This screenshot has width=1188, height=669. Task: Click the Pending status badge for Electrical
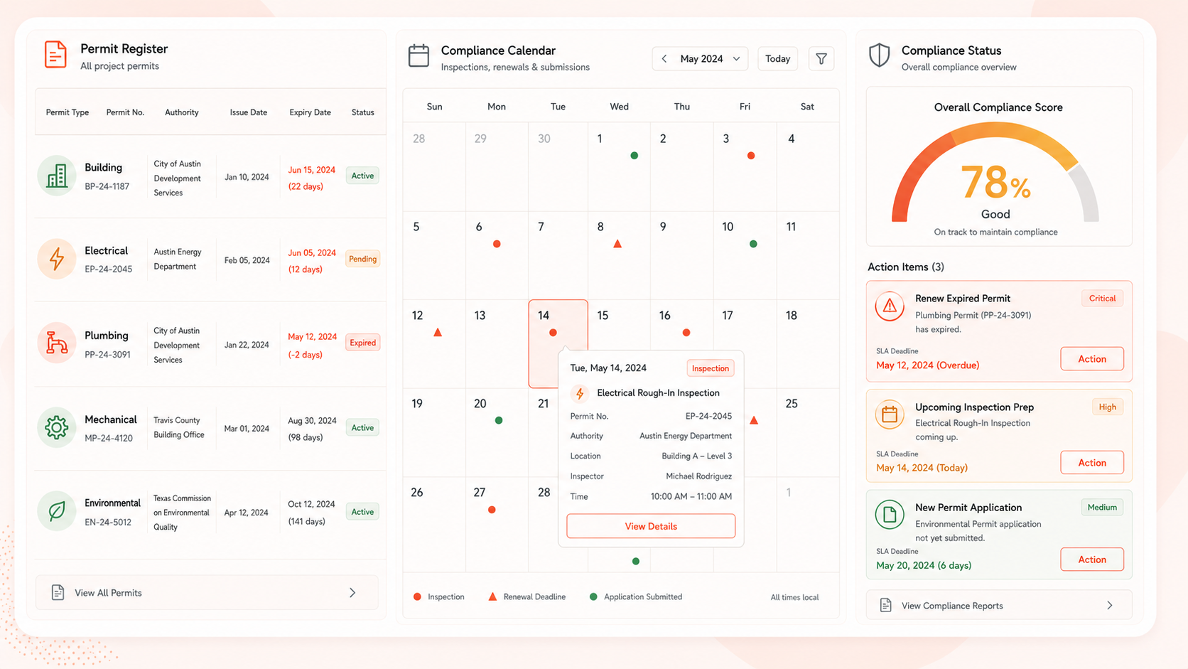[x=362, y=259]
